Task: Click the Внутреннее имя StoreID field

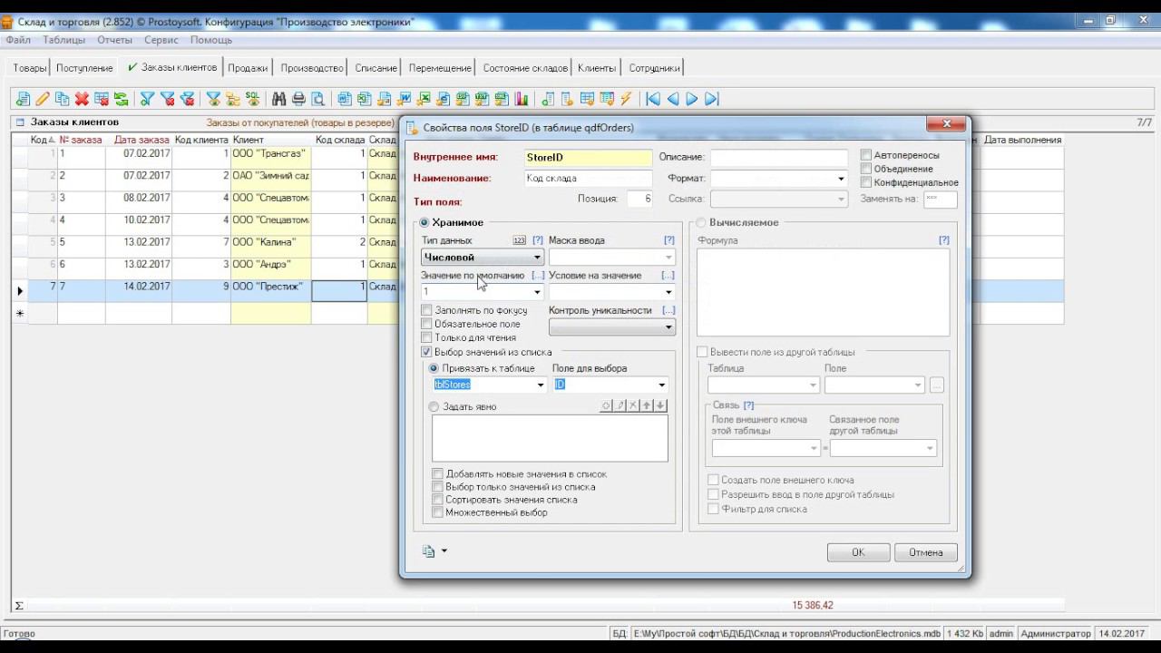Action: (588, 158)
